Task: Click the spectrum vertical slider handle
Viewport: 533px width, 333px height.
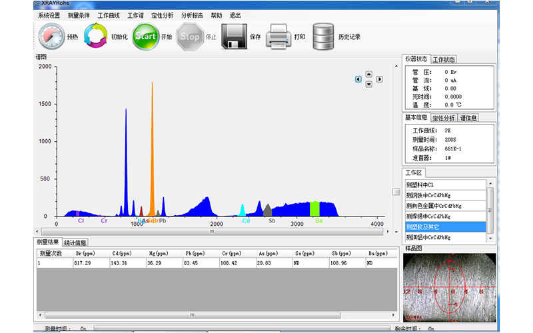Action: click(396, 192)
